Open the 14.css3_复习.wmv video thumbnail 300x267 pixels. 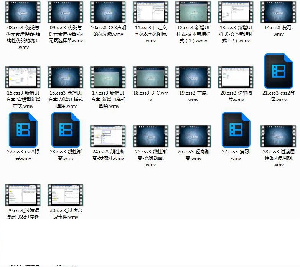tap(279, 12)
